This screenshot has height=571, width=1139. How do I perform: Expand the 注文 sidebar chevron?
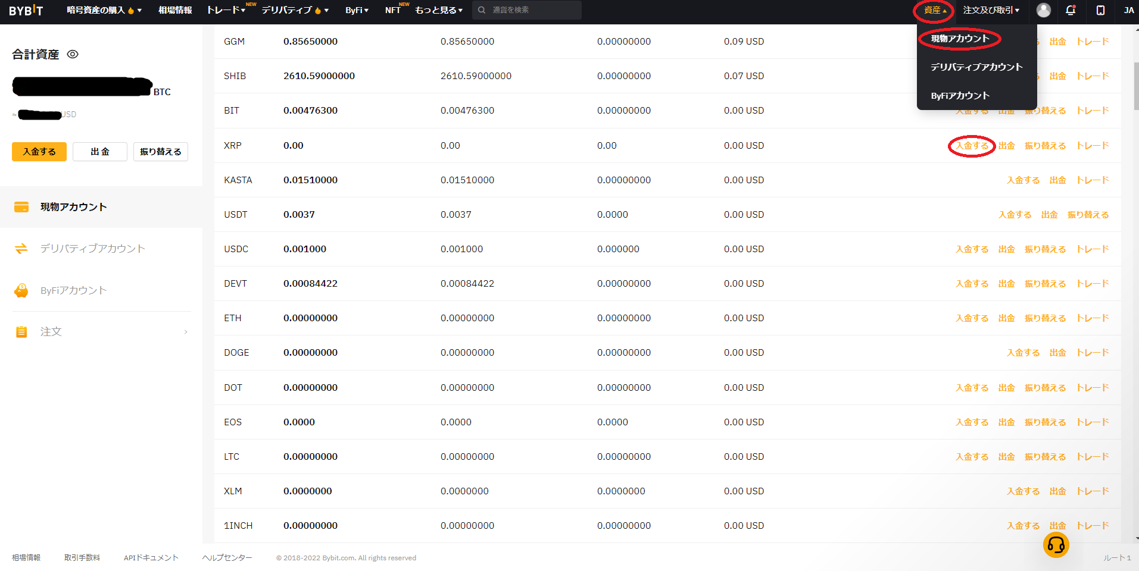coord(186,332)
